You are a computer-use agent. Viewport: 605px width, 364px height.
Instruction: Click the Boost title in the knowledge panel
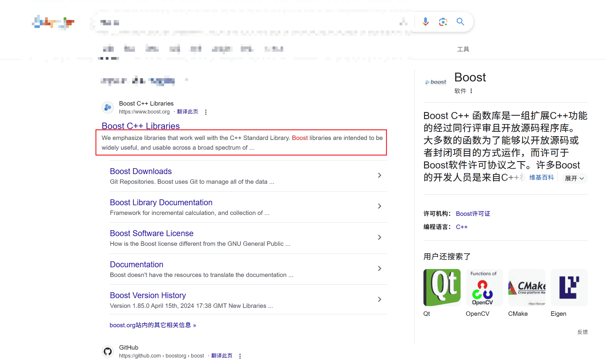coord(470,77)
